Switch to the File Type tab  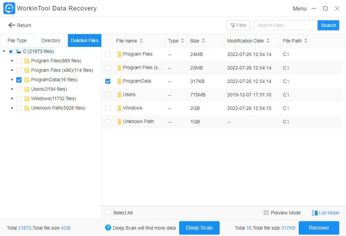coord(17,41)
